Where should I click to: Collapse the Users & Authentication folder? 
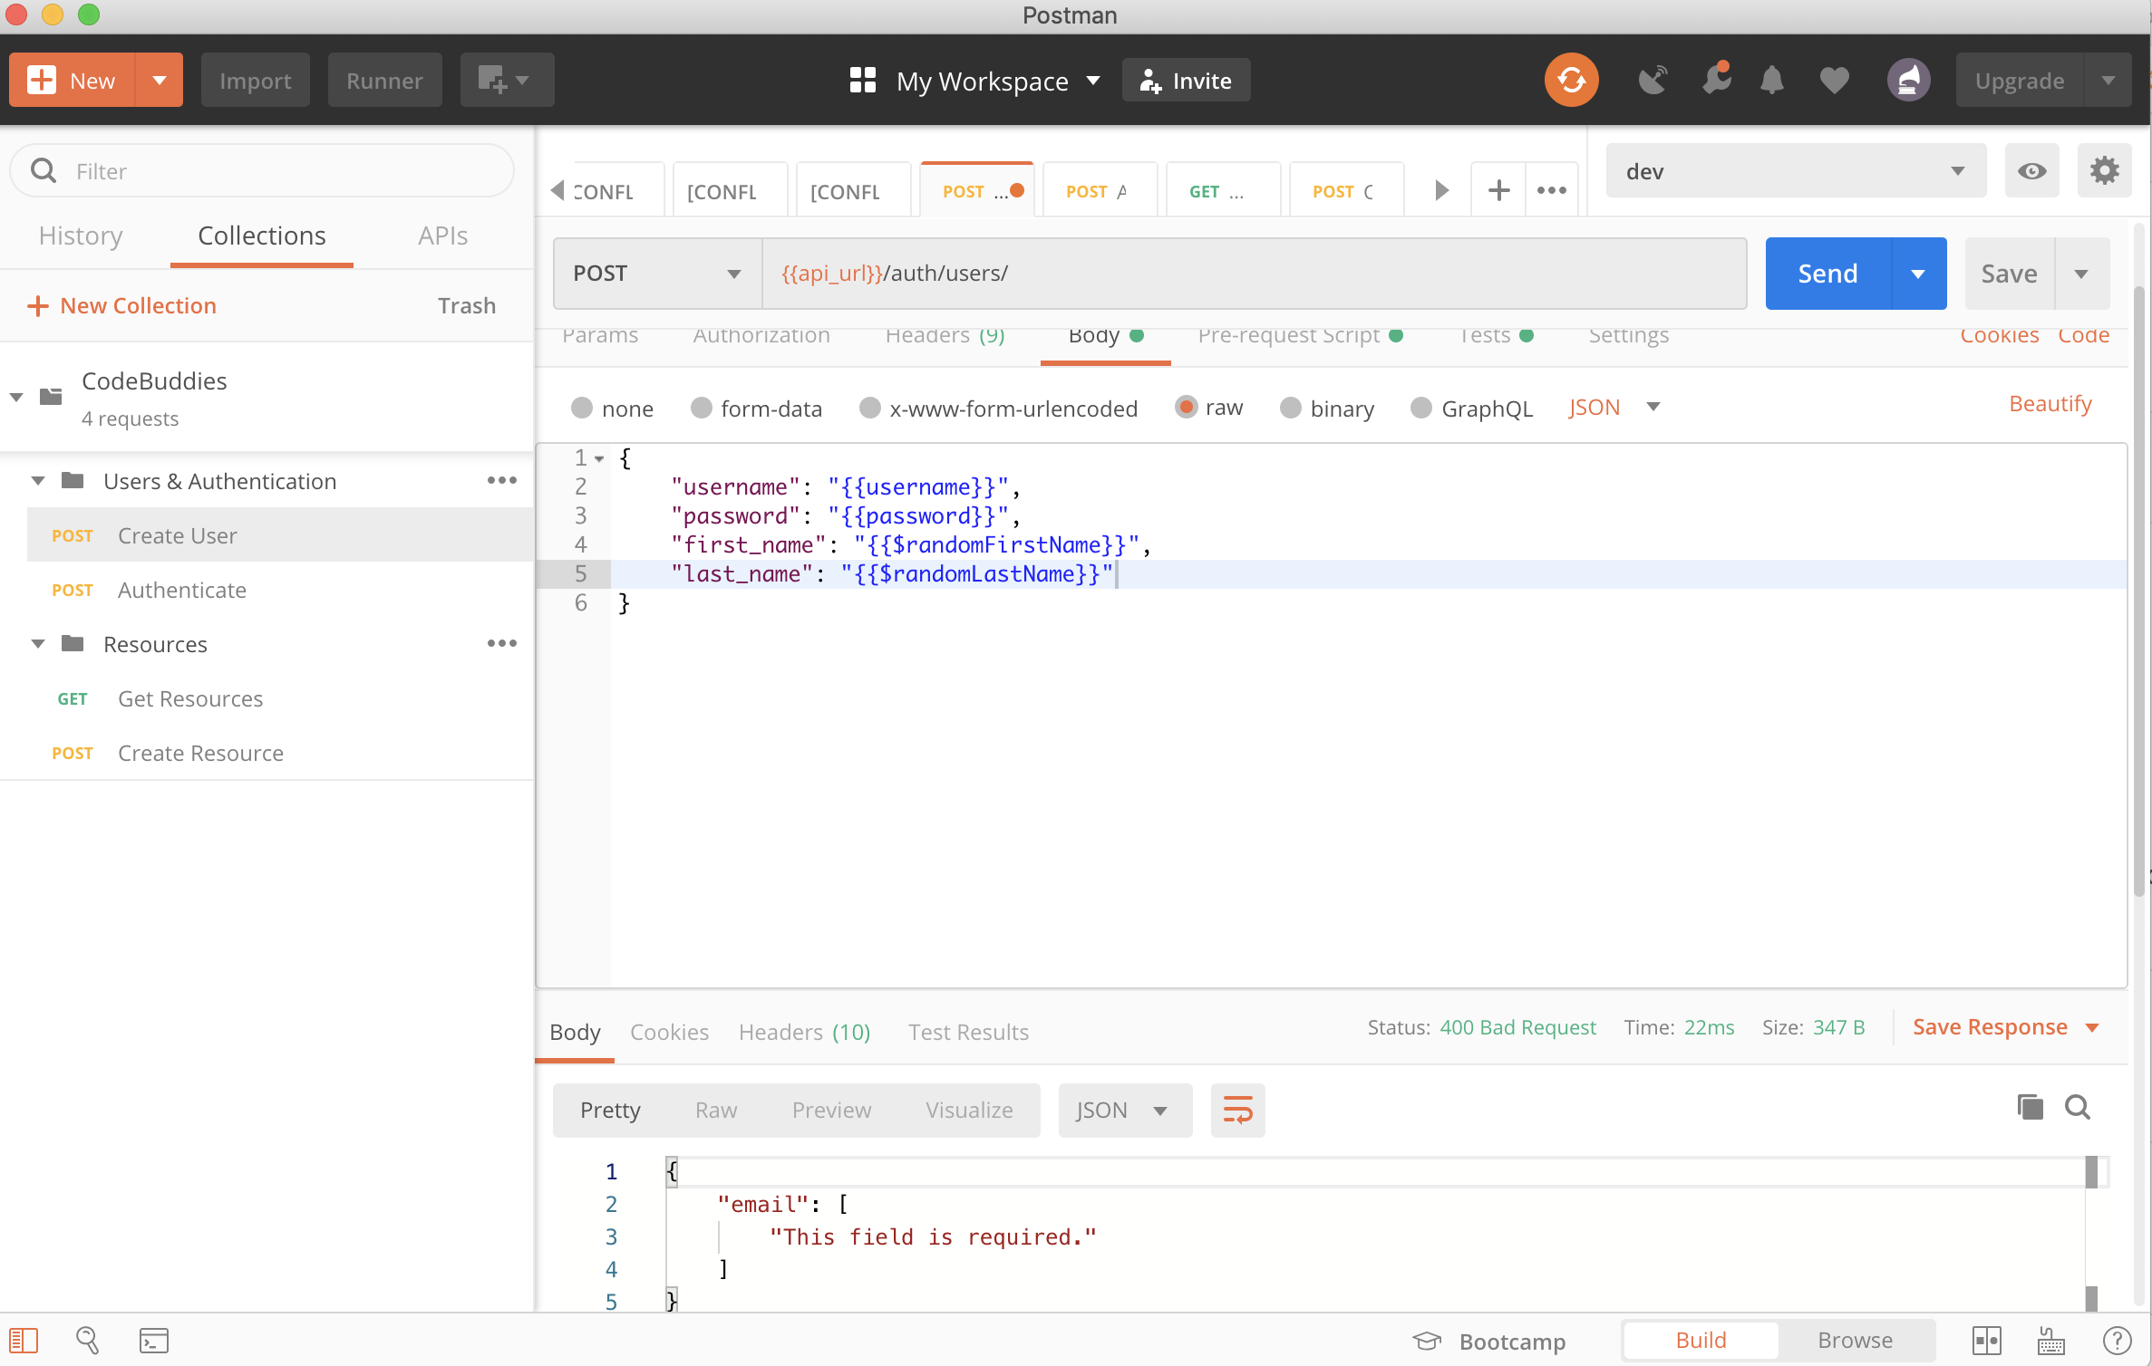38,481
